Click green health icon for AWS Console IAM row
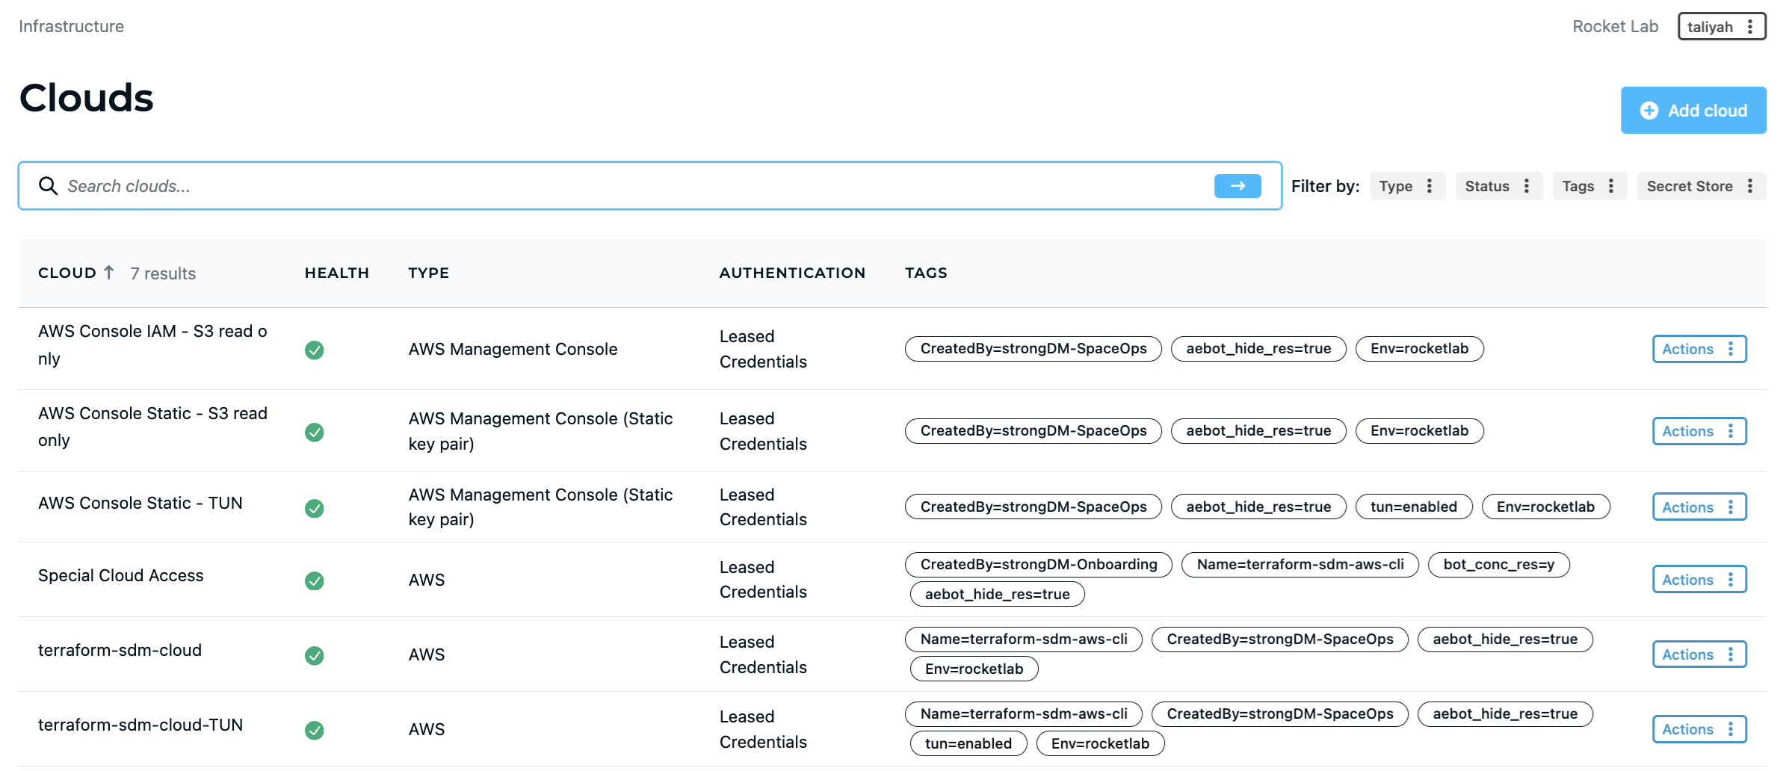Screen dimensions: 1786x771 tap(314, 350)
